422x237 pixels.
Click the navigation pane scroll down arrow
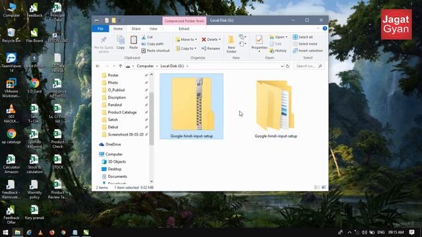(x=151, y=182)
